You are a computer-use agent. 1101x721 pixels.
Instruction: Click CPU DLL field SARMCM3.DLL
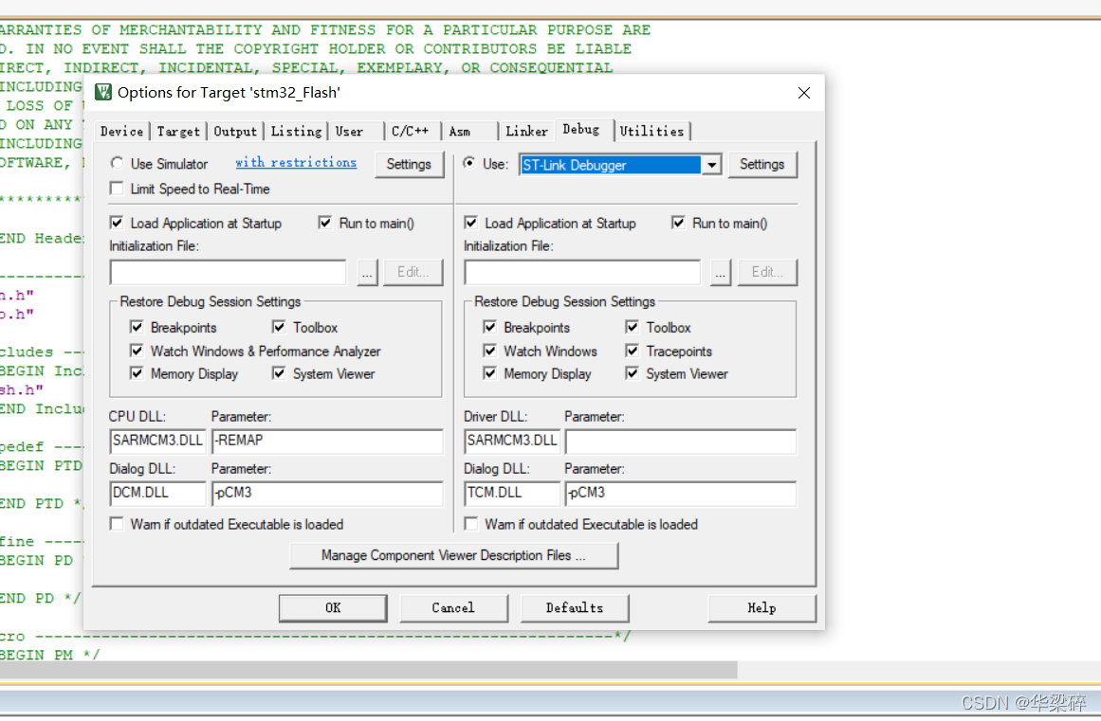tap(158, 442)
